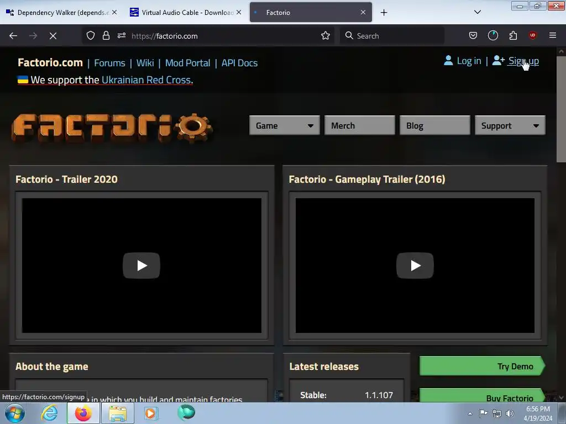List all tabs with the chevron button
This screenshot has height=424, width=566.
coord(477,12)
